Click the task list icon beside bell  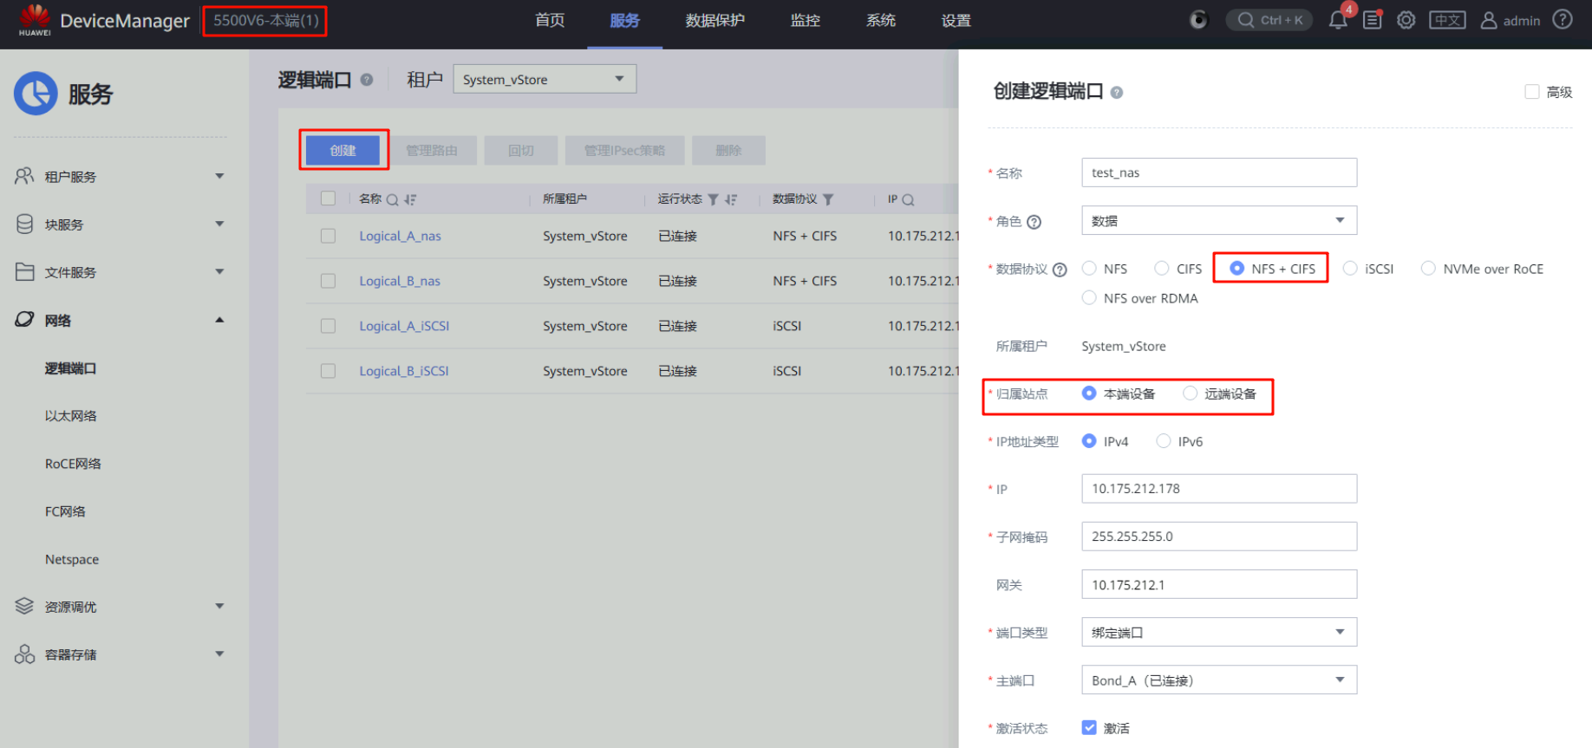[x=1372, y=20]
